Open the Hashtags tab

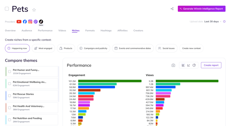click(106, 30)
